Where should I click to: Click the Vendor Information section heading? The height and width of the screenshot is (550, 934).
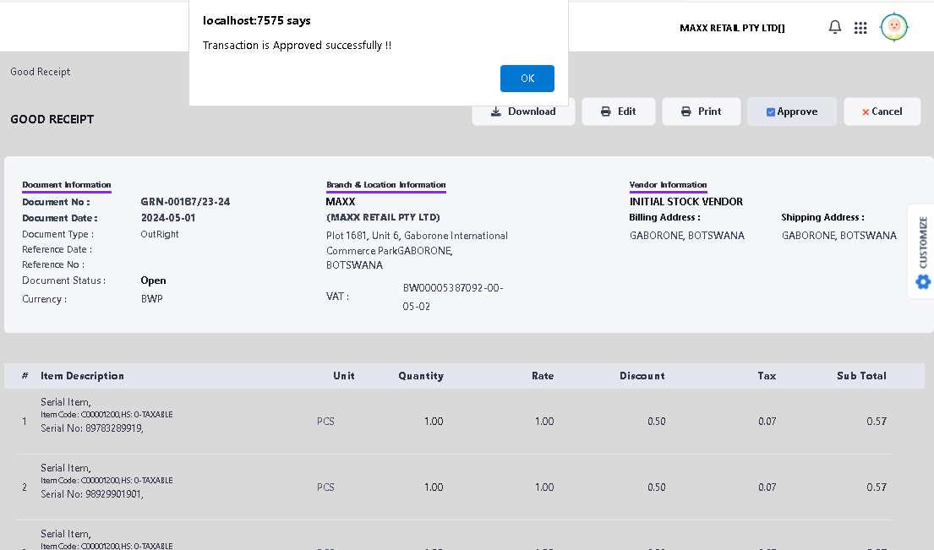(x=668, y=185)
